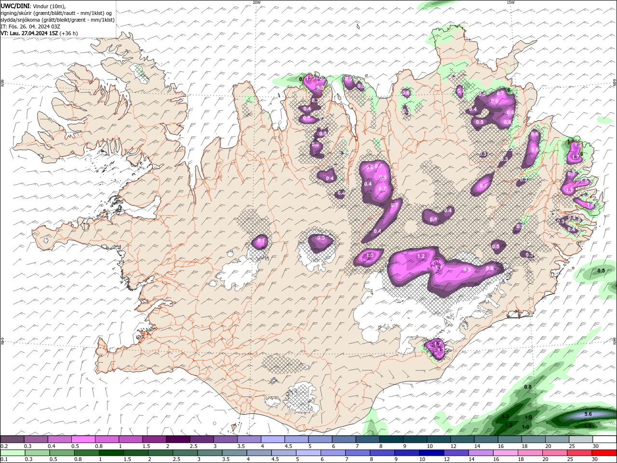The width and height of the screenshot is (617, 463).
Task: Click the 5.6 precipitation value offshore
Action: [x=588, y=414]
